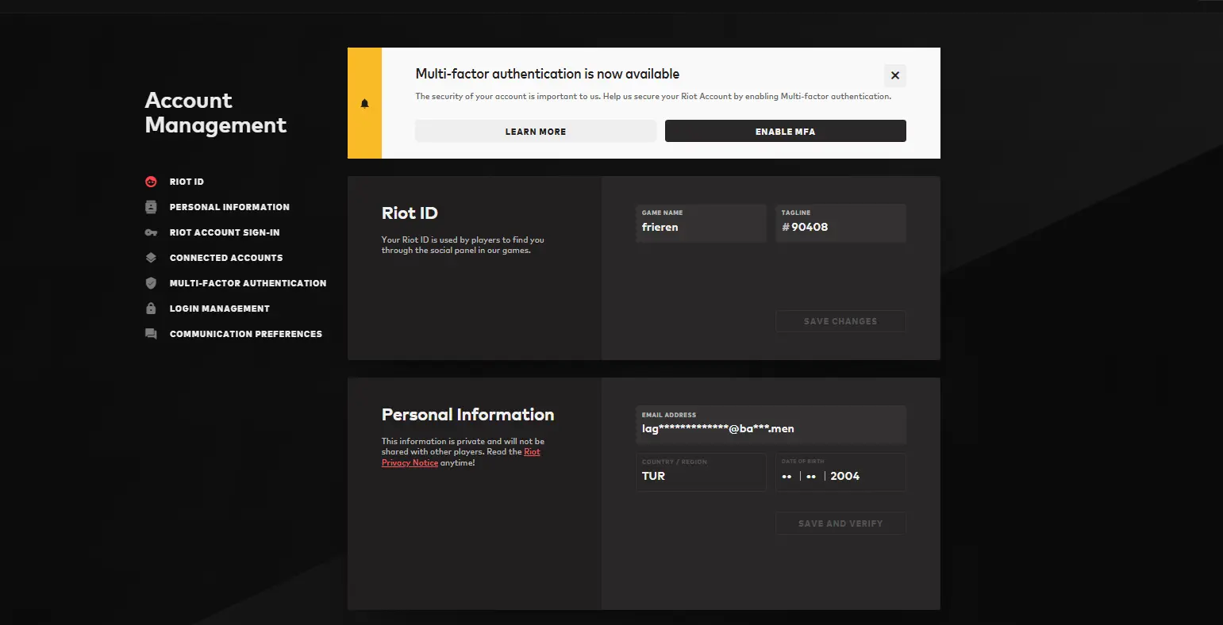This screenshot has width=1223, height=625.
Task: Open the Riot Account Sign-In section
Action: (224, 232)
